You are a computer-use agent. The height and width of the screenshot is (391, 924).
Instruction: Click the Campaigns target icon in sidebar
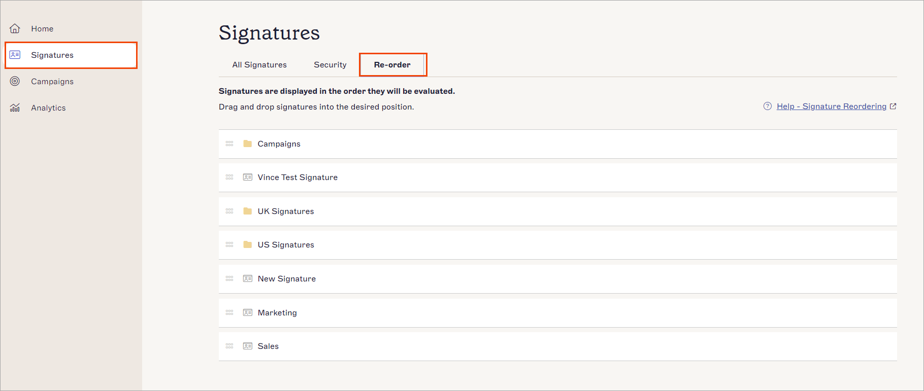[15, 81]
